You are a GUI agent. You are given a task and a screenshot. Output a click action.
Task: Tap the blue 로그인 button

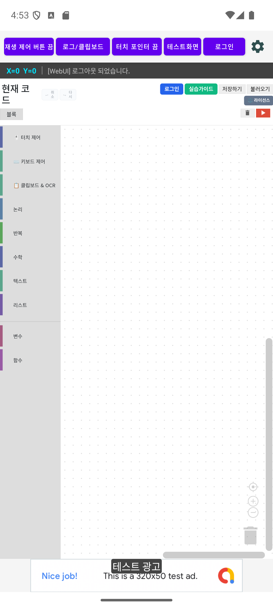pyautogui.click(x=172, y=89)
